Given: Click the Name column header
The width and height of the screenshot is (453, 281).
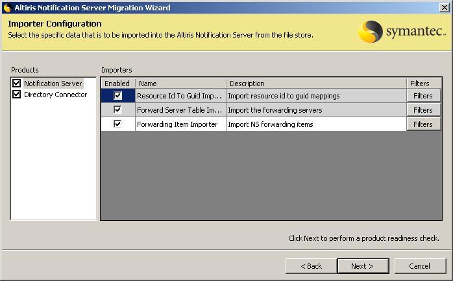Looking at the screenshot, I should [x=180, y=84].
